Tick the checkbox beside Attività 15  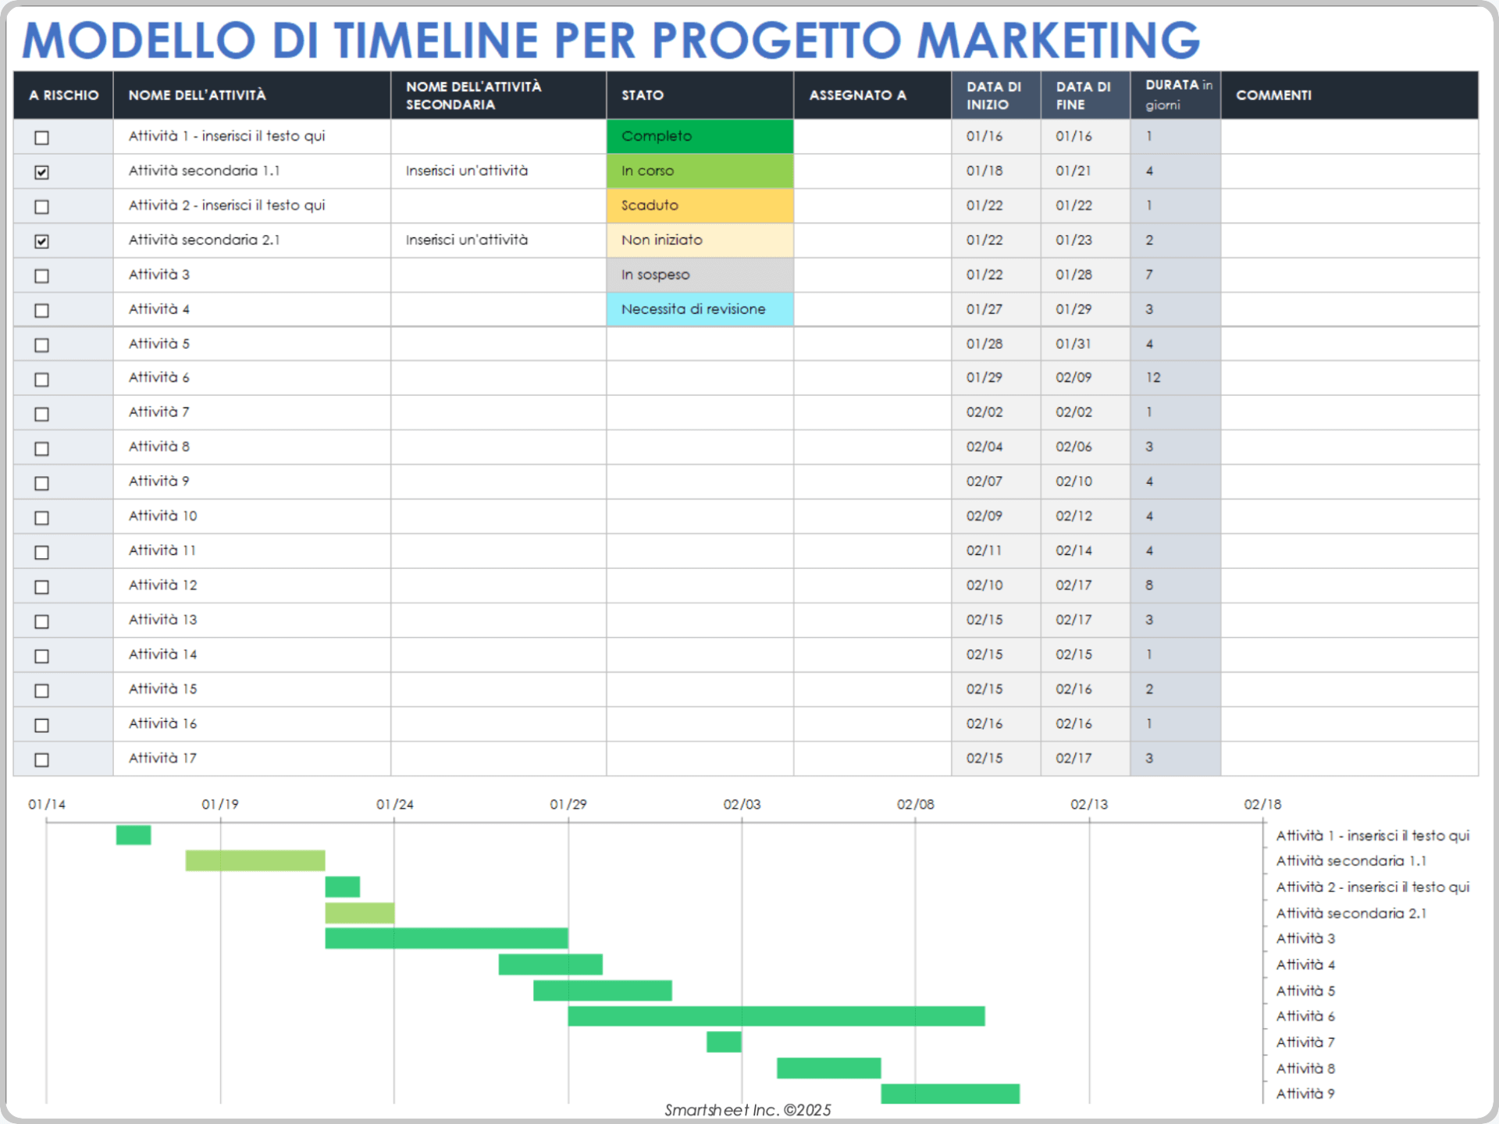(41, 691)
